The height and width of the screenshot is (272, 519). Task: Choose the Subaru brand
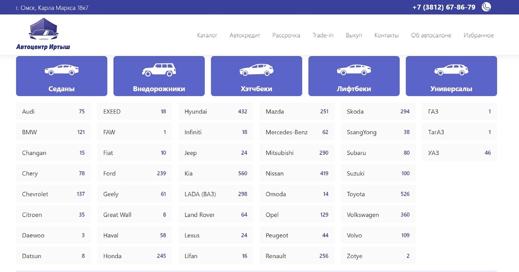pos(378,153)
